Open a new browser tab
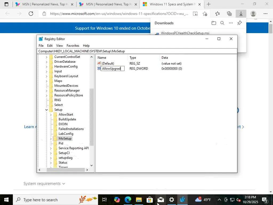Viewport: 273px width, 205px height. (208, 4)
